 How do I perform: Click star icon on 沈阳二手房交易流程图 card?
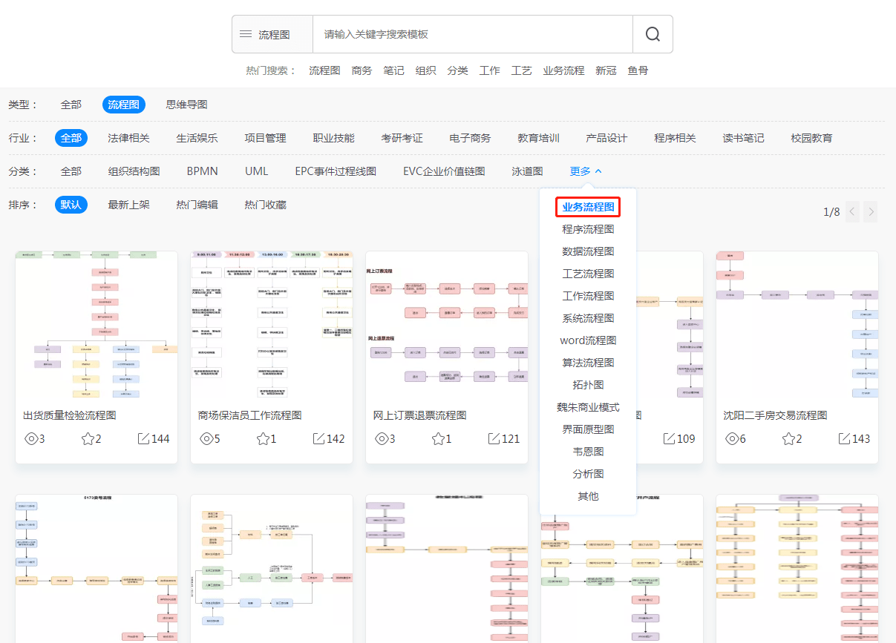(x=788, y=438)
